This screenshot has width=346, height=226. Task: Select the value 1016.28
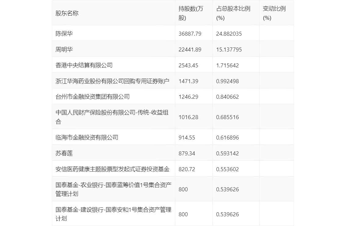click(x=189, y=117)
